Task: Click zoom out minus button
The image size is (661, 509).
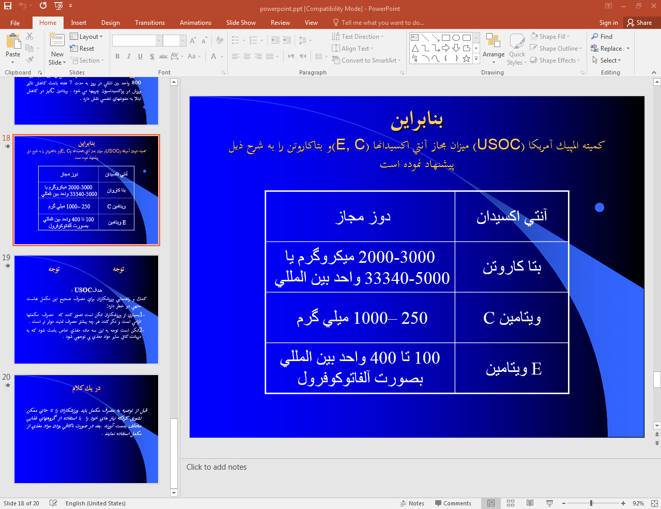Action: tap(564, 503)
